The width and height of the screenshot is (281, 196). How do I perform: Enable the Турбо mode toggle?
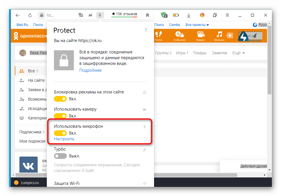point(60,156)
